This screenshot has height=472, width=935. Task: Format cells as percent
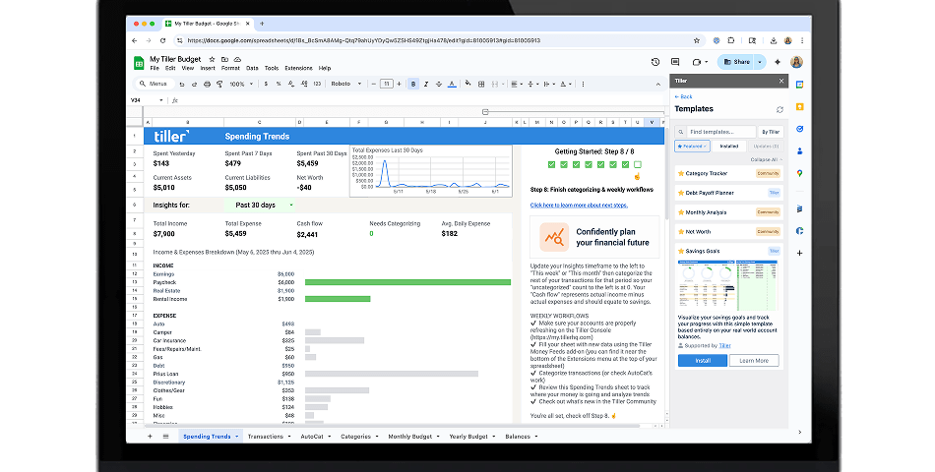click(279, 84)
